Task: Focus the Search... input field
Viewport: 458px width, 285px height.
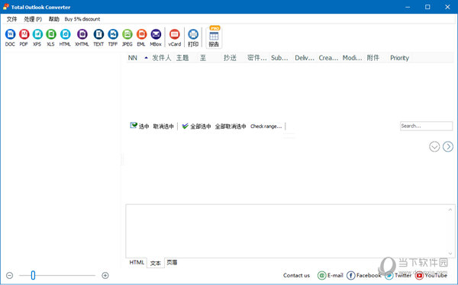Action: coord(426,126)
